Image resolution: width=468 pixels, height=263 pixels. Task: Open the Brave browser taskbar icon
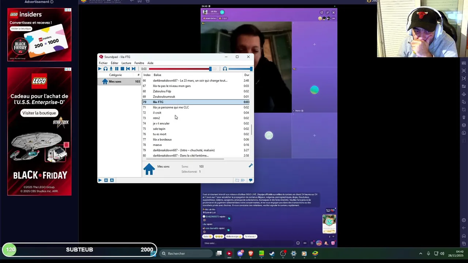(x=251, y=254)
